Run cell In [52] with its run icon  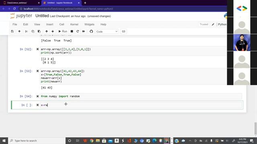(x=37, y=49)
